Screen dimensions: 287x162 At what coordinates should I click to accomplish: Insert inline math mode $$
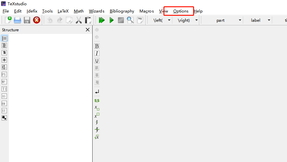pyautogui.click(x=97, y=100)
